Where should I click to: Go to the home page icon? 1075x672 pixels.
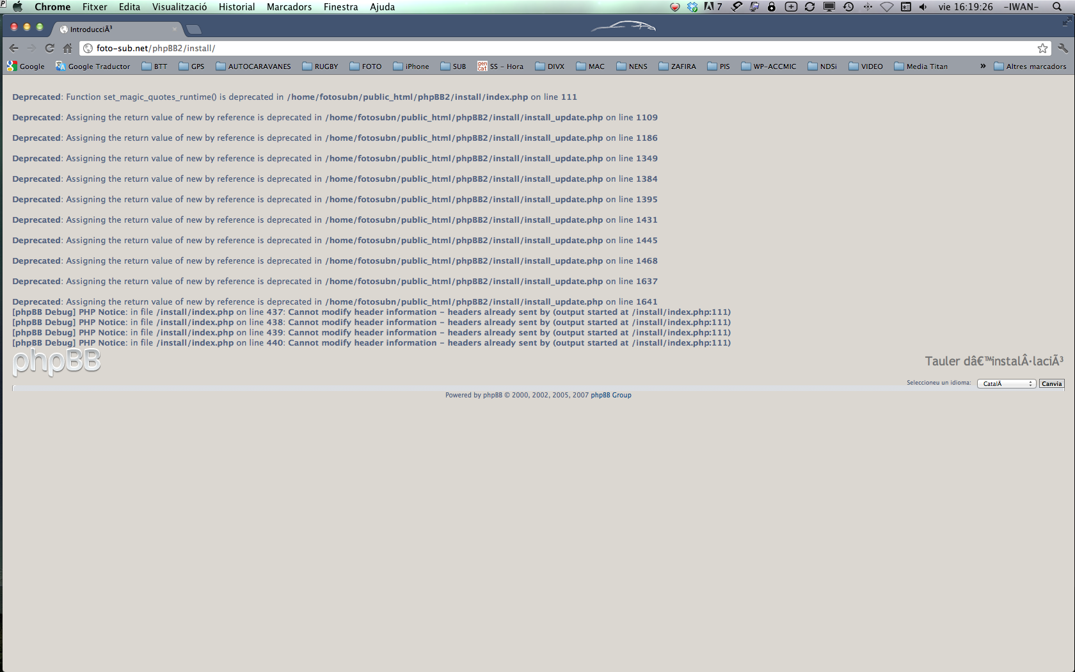click(x=67, y=48)
